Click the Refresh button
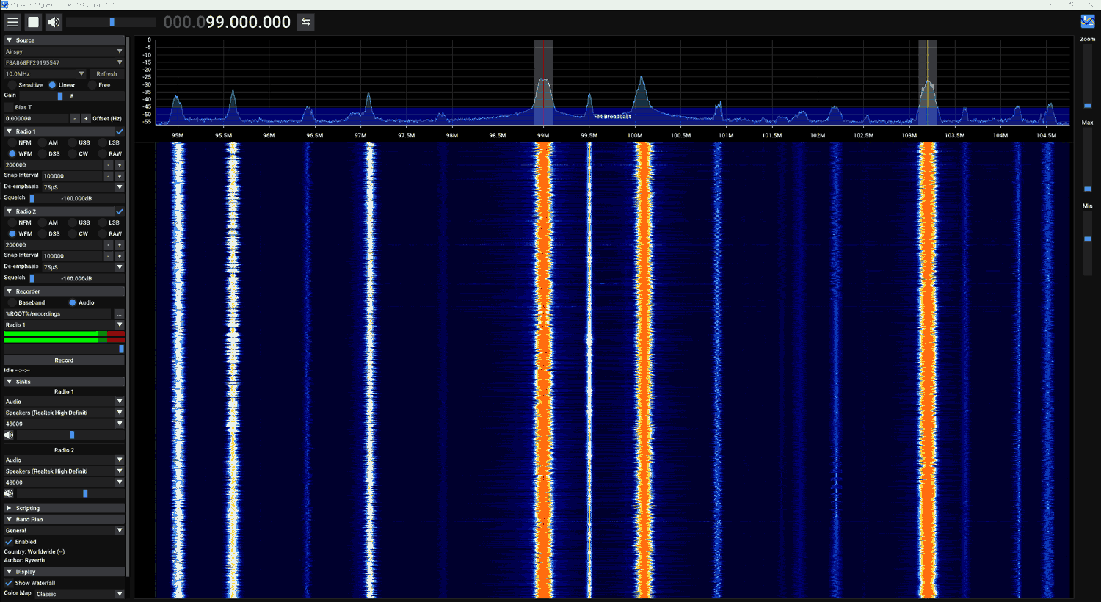The height and width of the screenshot is (602, 1101). pos(106,74)
